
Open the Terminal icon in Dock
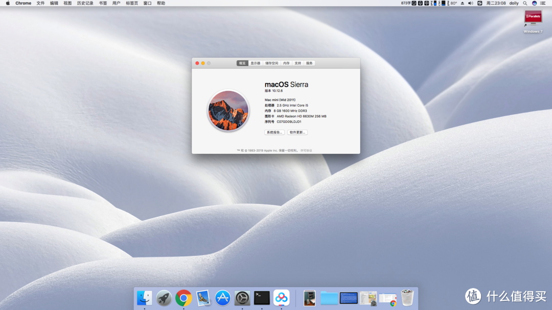click(262, 298)
